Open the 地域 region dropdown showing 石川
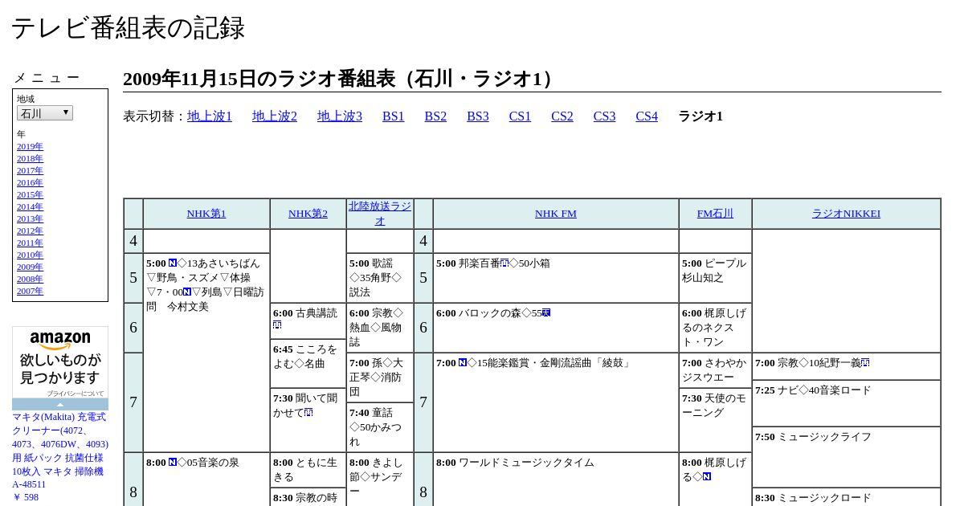The height and width of the screenshot is (506, 964). (45, 113)
